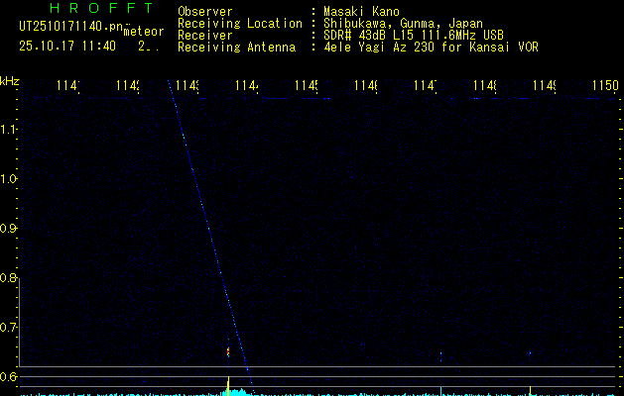
Task: Select the 1143 time axis marker
Action: (187, 87)
